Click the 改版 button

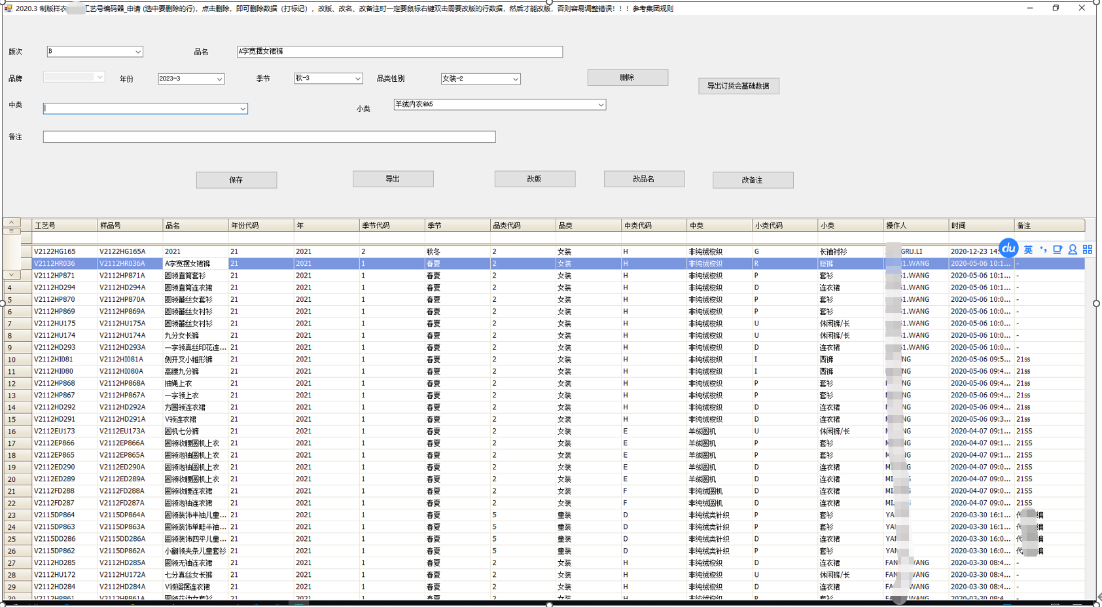point(535,179)
